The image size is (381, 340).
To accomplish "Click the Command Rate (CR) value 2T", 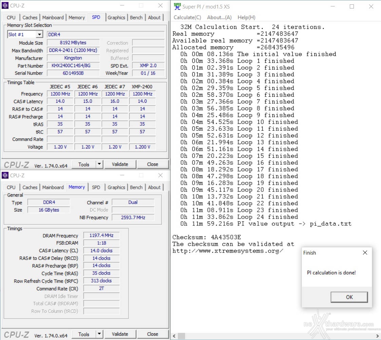I will pyautogui.click(x=101, y=288).
